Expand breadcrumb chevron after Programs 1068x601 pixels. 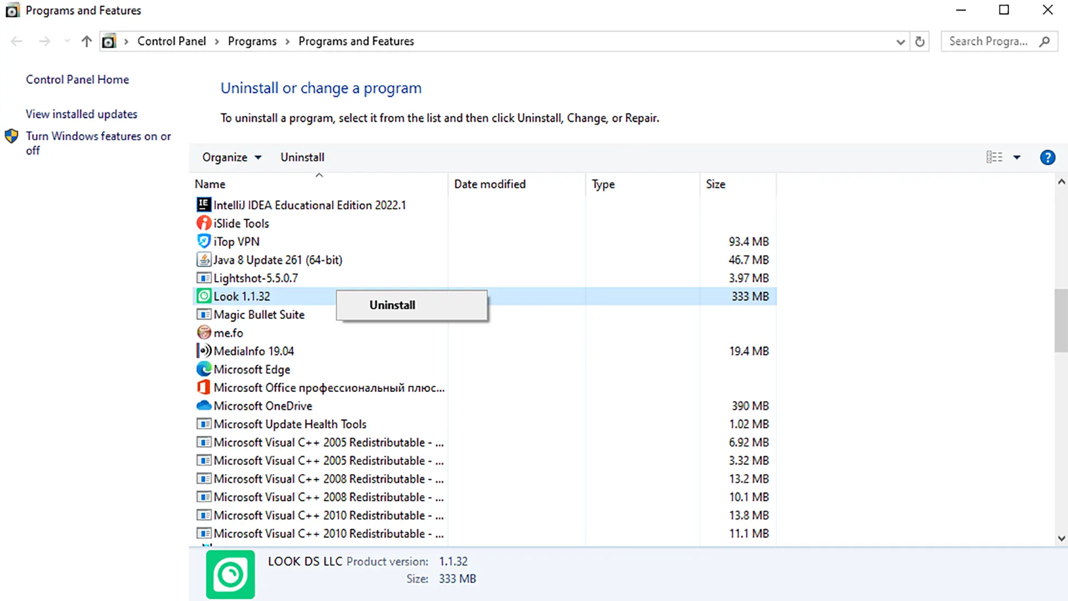(x=287, y=42)
